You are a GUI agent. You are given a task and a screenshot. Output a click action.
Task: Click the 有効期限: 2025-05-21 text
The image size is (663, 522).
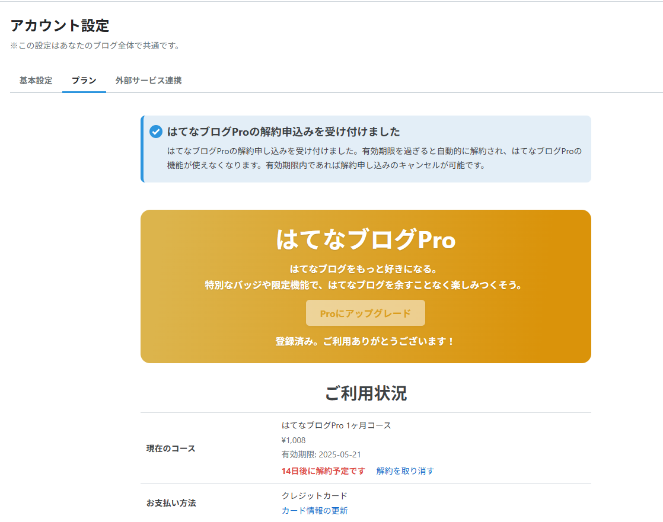click(321, 454)
